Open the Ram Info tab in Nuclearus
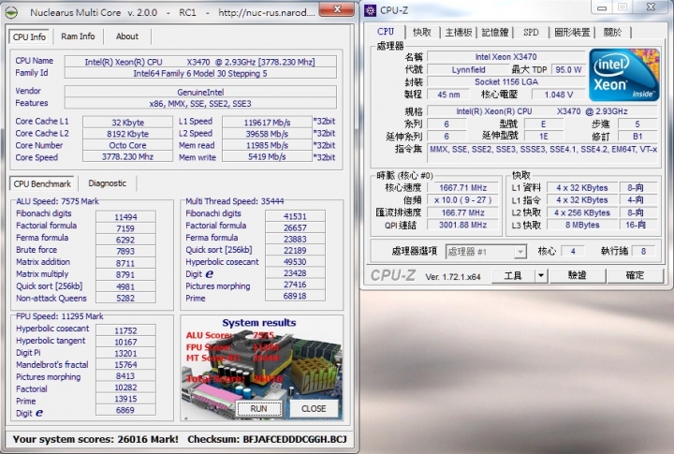 (x=78, y=37)
